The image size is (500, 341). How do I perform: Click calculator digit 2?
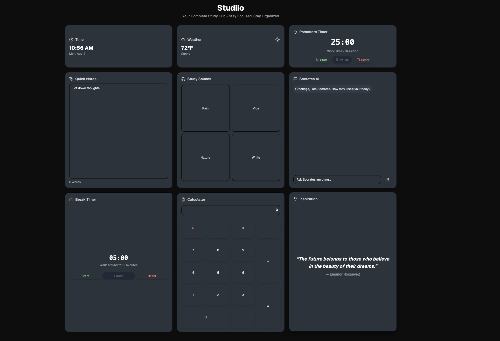218,295
